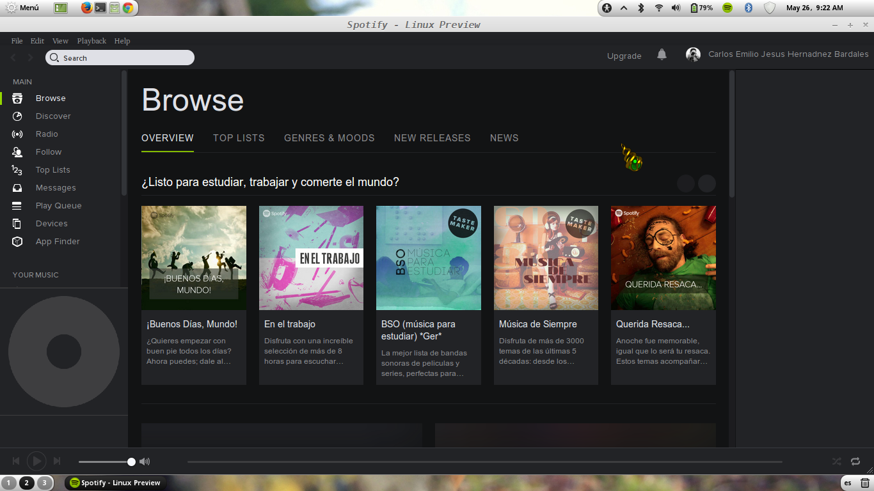
Task: Enable repeat mode
Action: (x=855, y=461)
